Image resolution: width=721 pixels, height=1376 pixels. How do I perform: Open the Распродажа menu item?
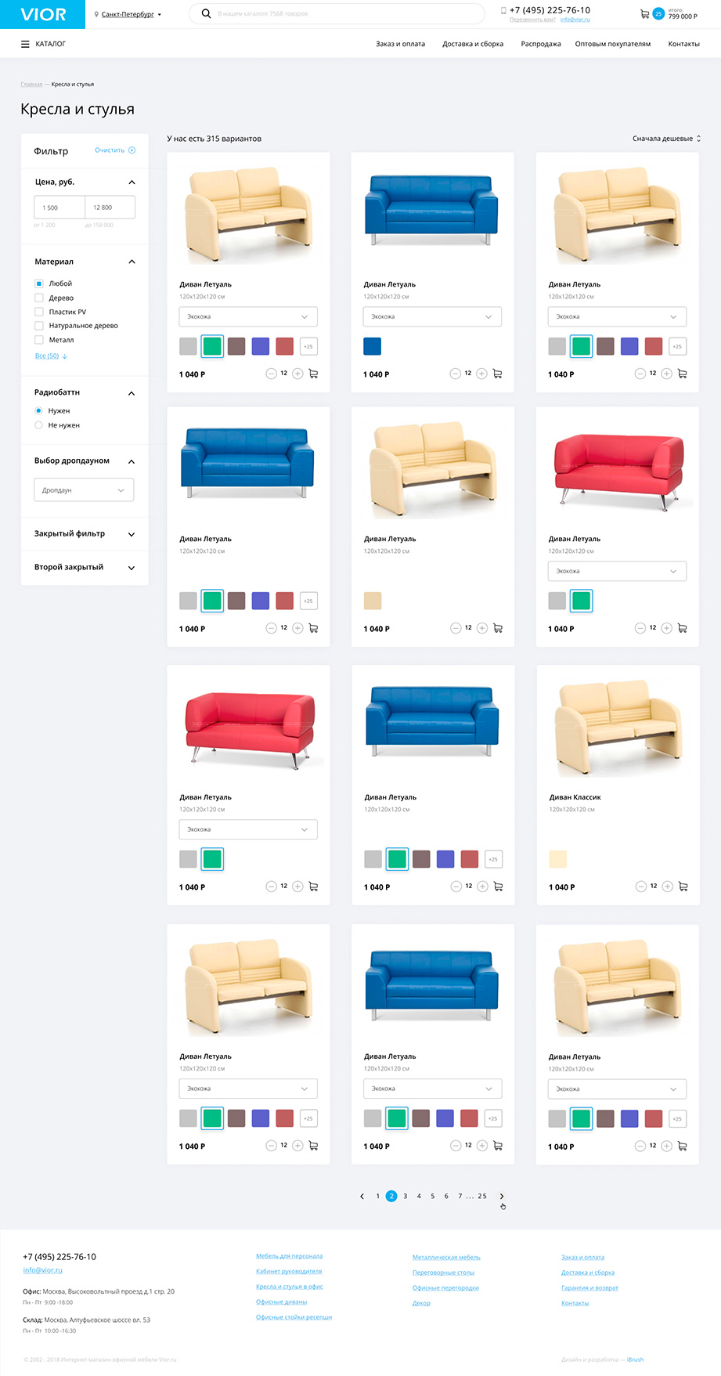541,44
